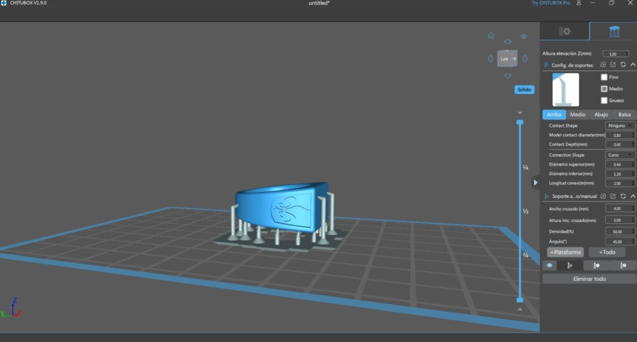Select the edit support tool icon

[x=623, y=265]
